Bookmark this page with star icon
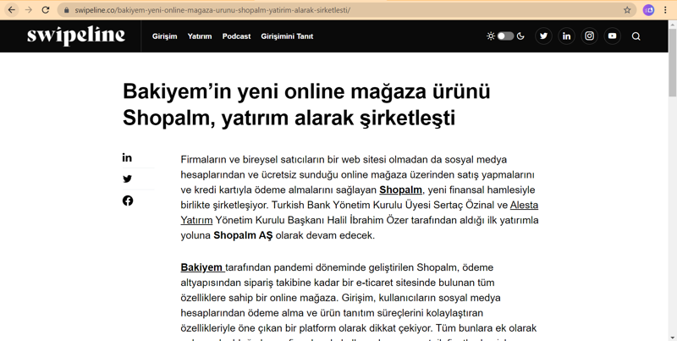This screenshot has width=677, height=341. pos(627,10)
